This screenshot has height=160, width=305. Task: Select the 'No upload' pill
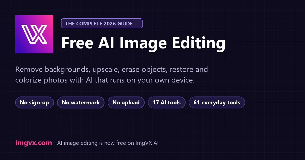(126, 103)
